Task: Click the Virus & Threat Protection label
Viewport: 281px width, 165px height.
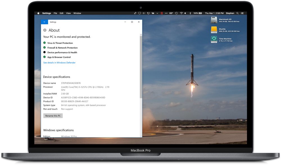Action: coord(60,43)
